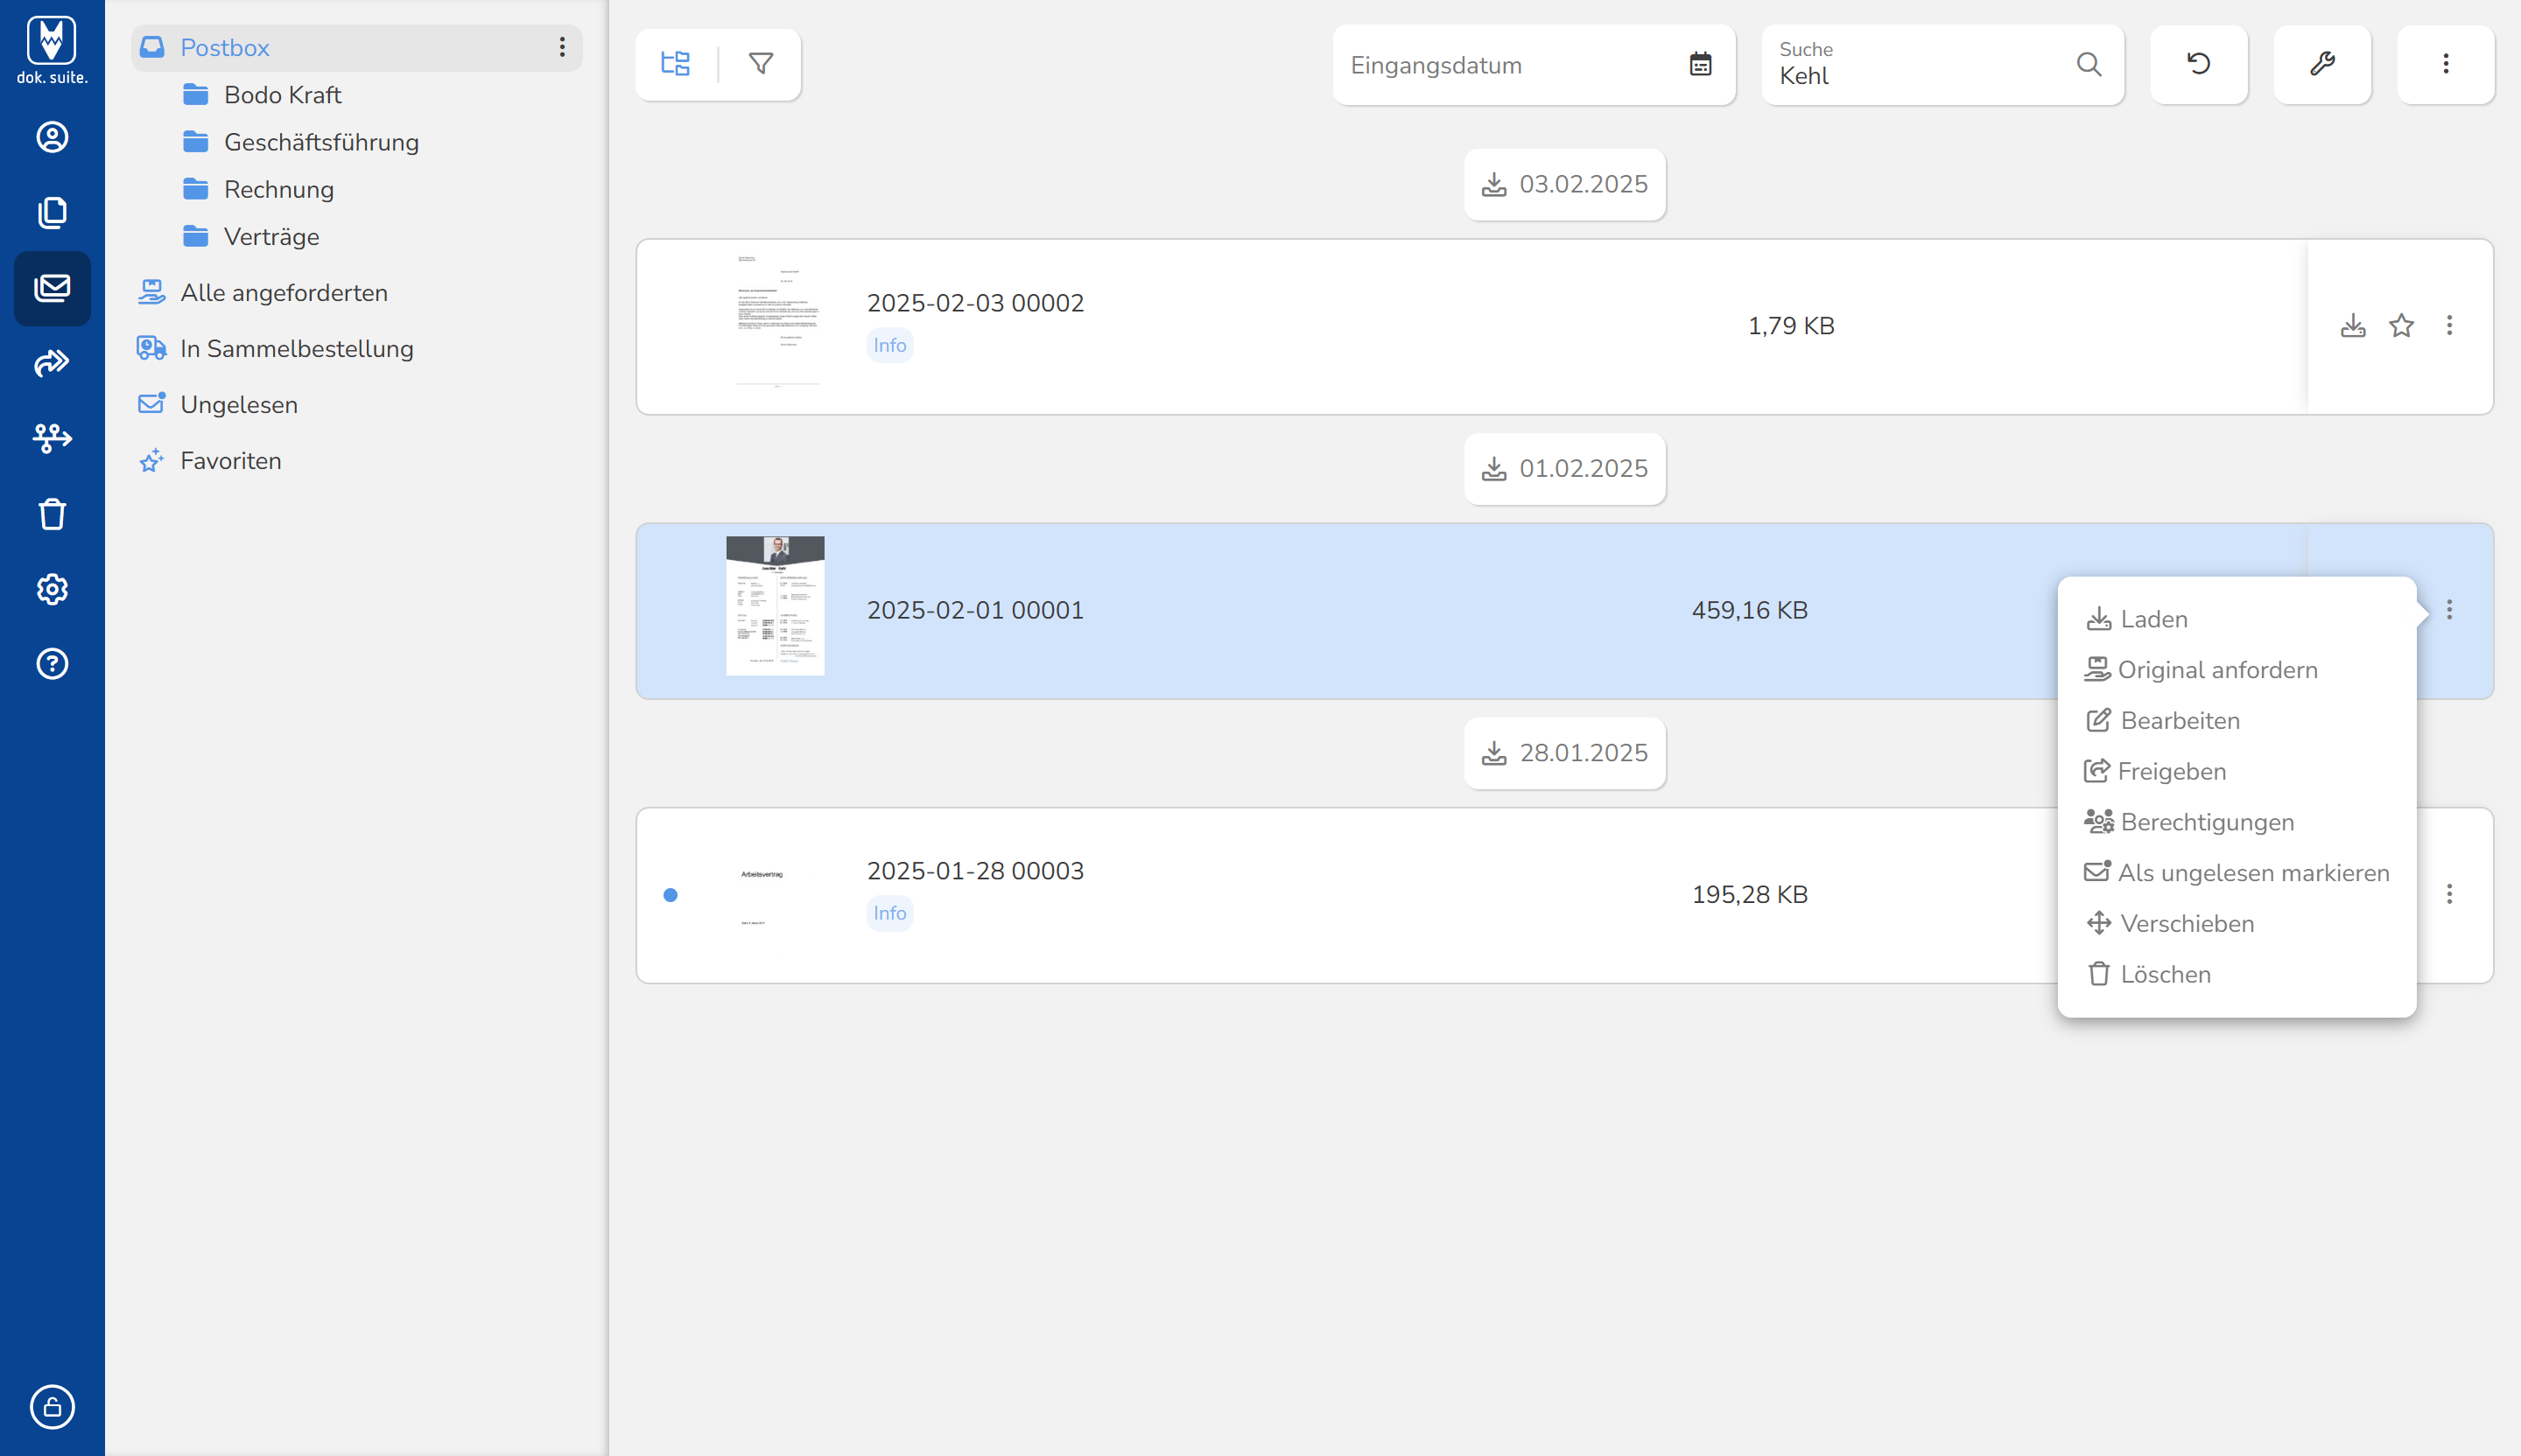Open settings via gear icon
Viewport: 2521px width, 1456px height.
click(52, 589)
